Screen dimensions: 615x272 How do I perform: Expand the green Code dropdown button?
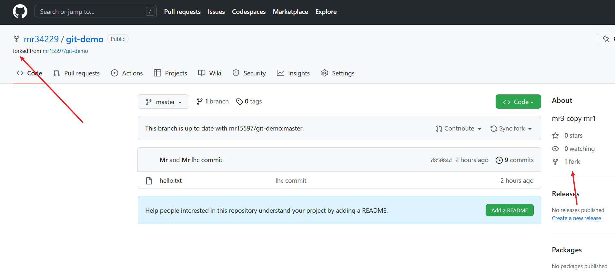(518, 102)
